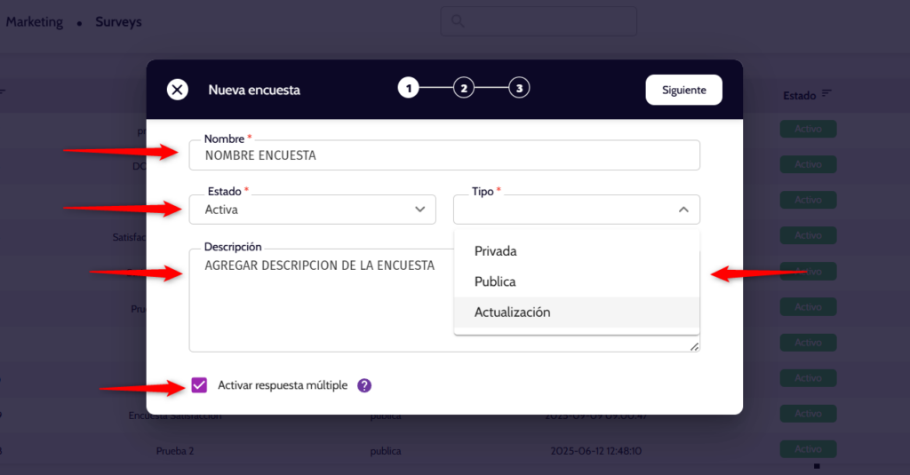Viewport: 910px width, 475px height.
Task: Jump to step 2 circle in wizard
Action: pos(463,88)
